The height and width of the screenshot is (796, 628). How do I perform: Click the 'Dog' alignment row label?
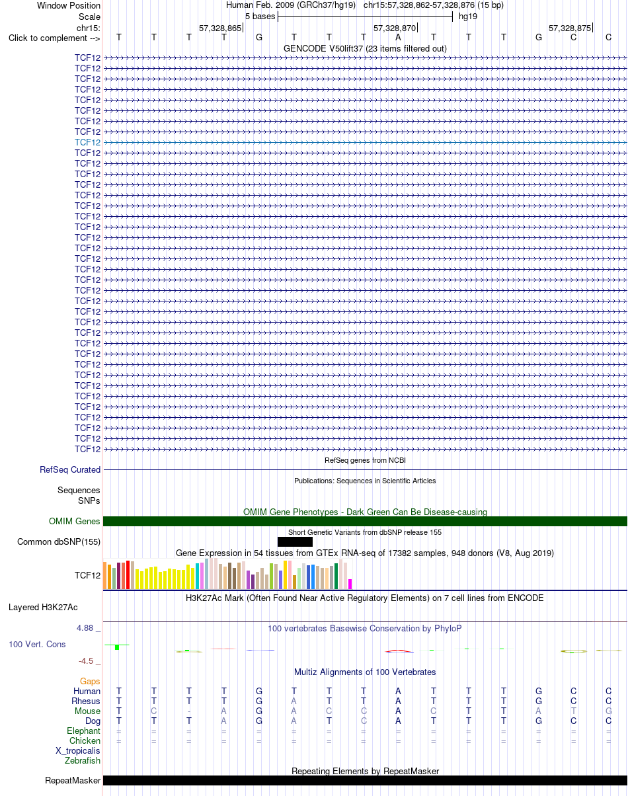[93, 721]
